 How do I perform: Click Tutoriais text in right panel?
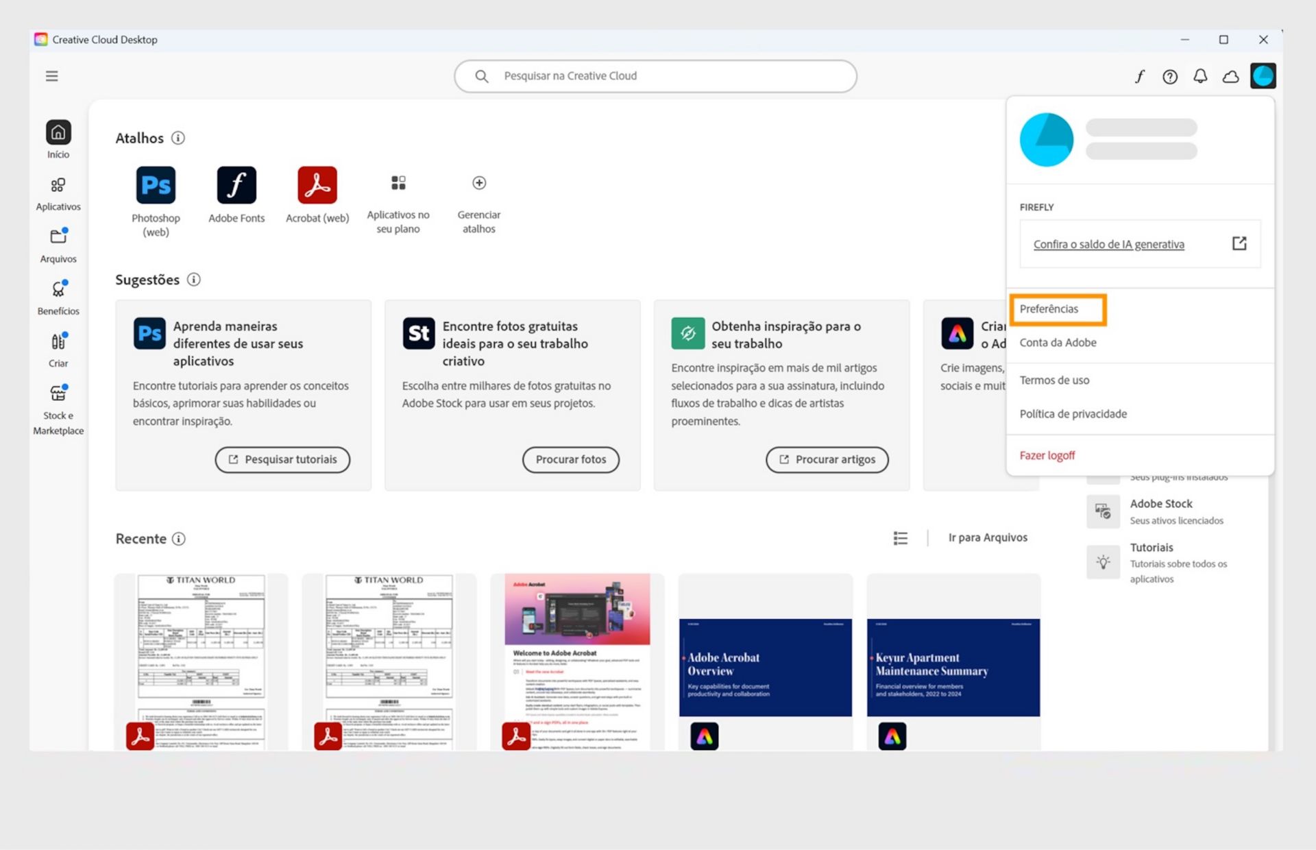(x=1151, y=548)
